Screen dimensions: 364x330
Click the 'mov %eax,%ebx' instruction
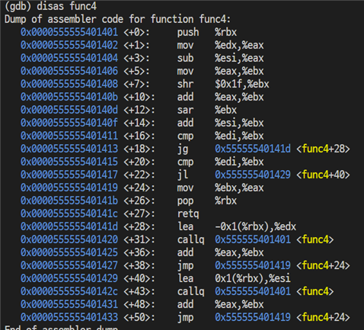tap(220, 71)
